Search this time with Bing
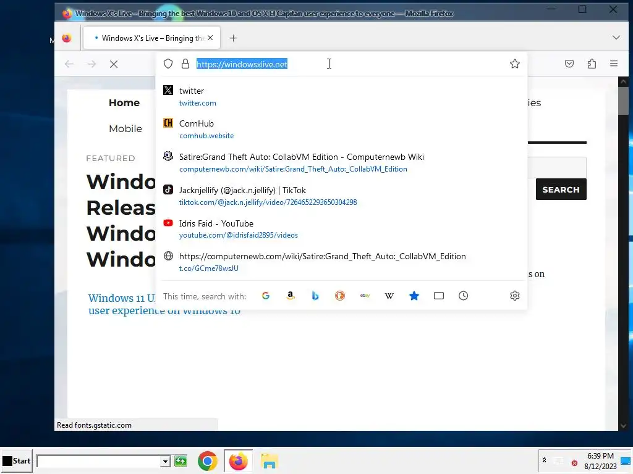The width and height of the screenshot is (633, 474). tap(315, 296)
